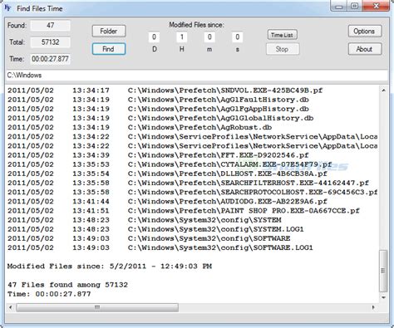Image resolution: width=394 pixels, height=328 pixels.
Task: Start search with Find button
Action: point(109,49)
